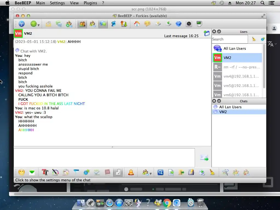
Task: Open the Settings menu
Action: 57,3
